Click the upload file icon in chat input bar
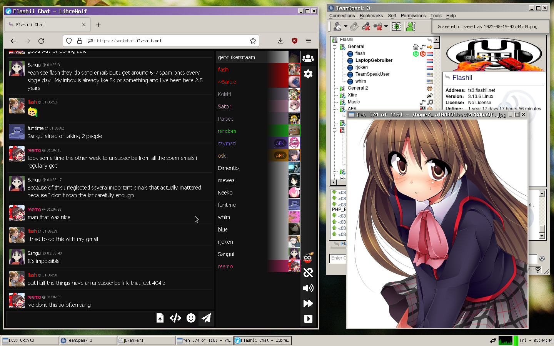Image resolution: width=554 pixels, height=346 pixels. 160,318
